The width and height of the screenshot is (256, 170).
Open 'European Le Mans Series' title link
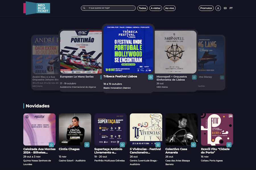click(x=77, y=76)
